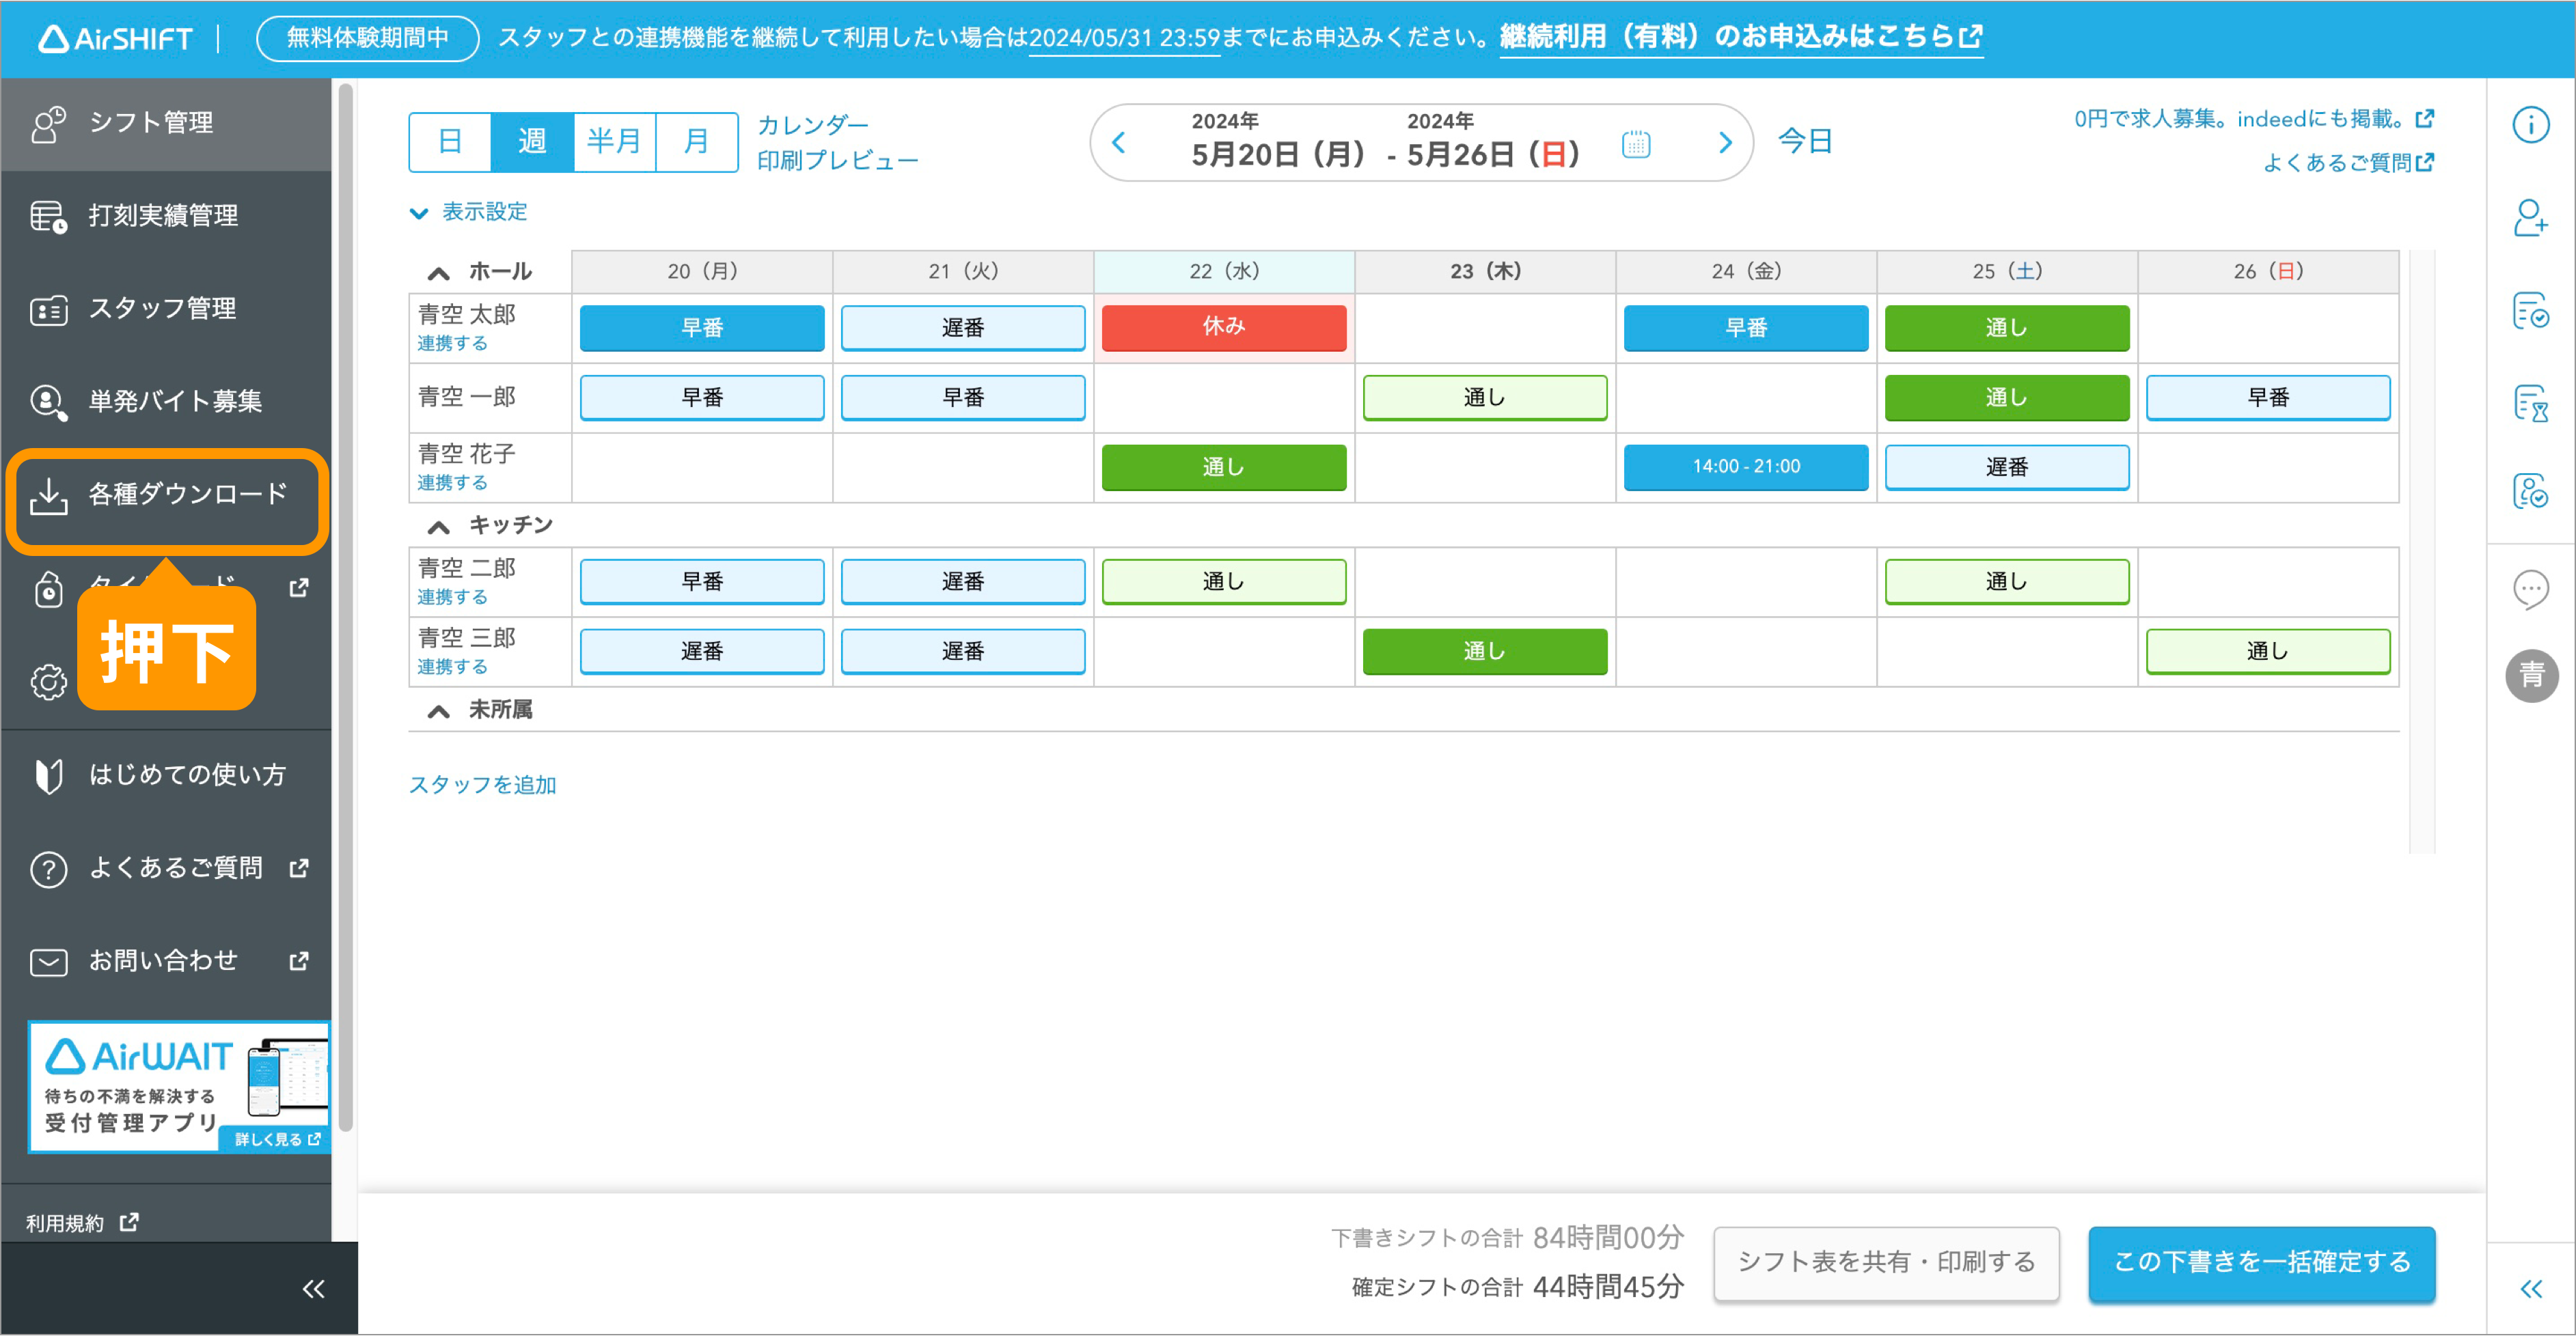Click the 青 user avatar

tap(2531, 676)
